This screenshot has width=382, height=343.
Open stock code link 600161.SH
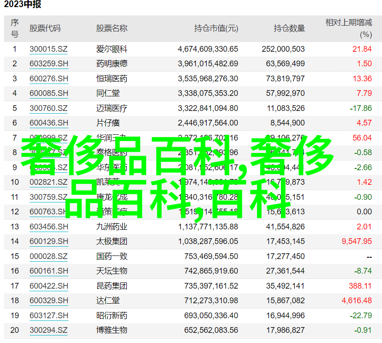49,271
